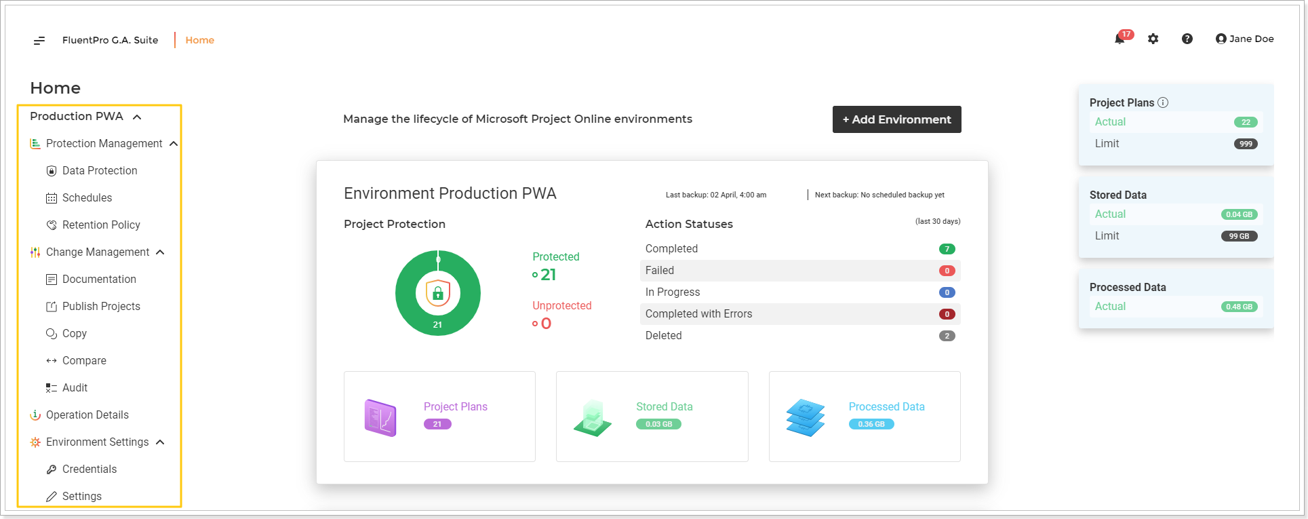Click the Failed status row
This screenshot has width=1308, height=519.
tap(800, 271)
